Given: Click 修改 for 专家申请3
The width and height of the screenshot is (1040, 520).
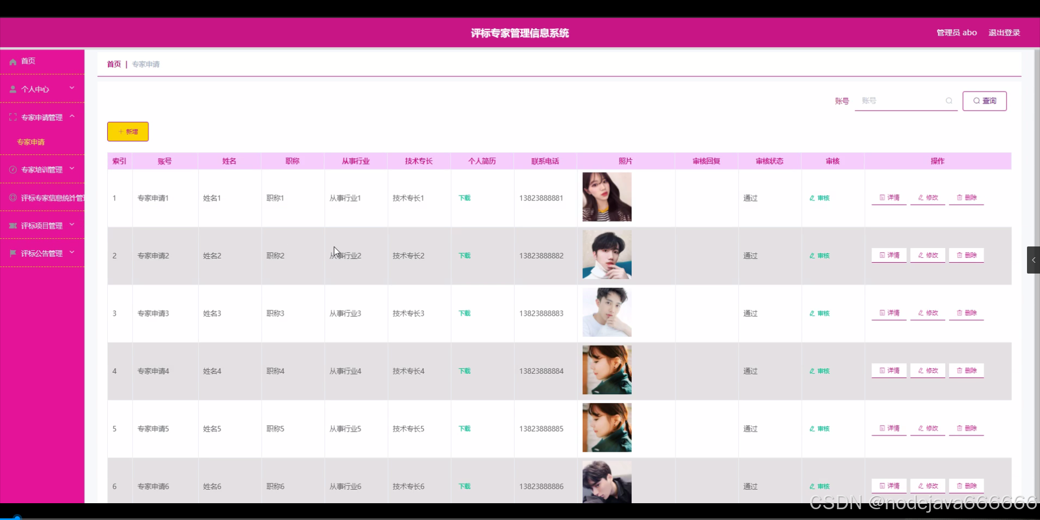Looking at the screenshot, I should point(928,313).
